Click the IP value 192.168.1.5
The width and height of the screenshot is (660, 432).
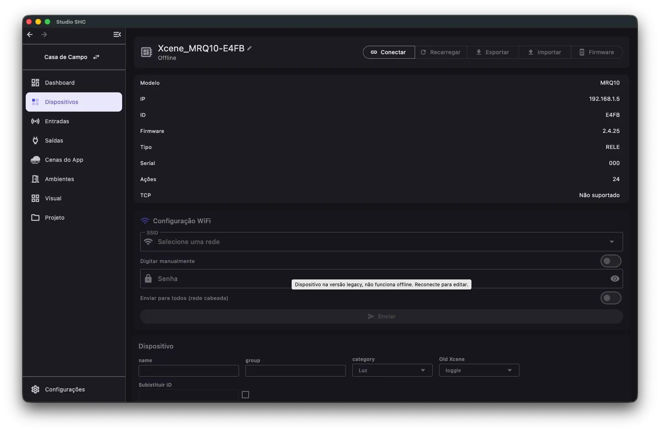click(x=604, y=99)
